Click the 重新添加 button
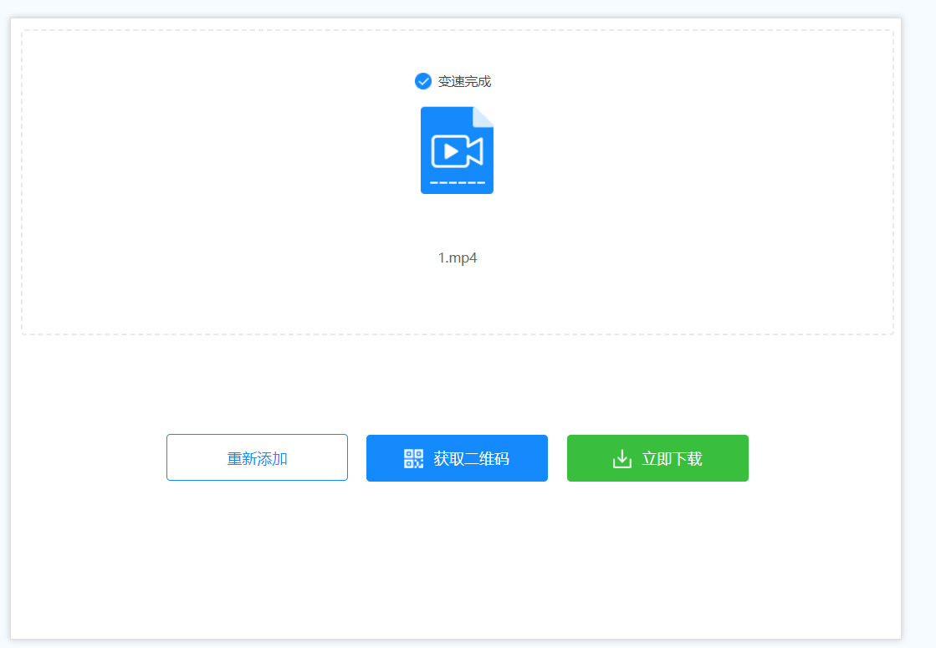 click(257, 457)
